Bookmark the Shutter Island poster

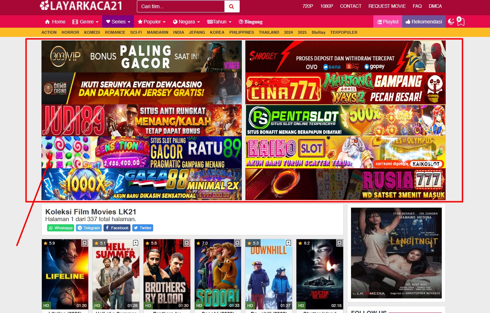[339, 243]
